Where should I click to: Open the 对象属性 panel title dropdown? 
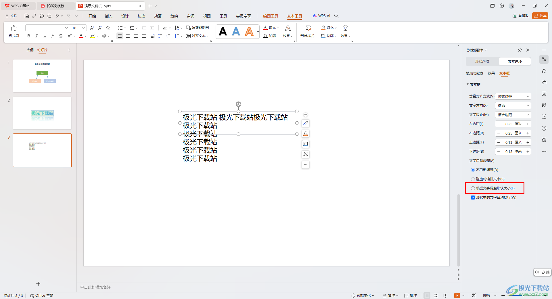(486, 50)
